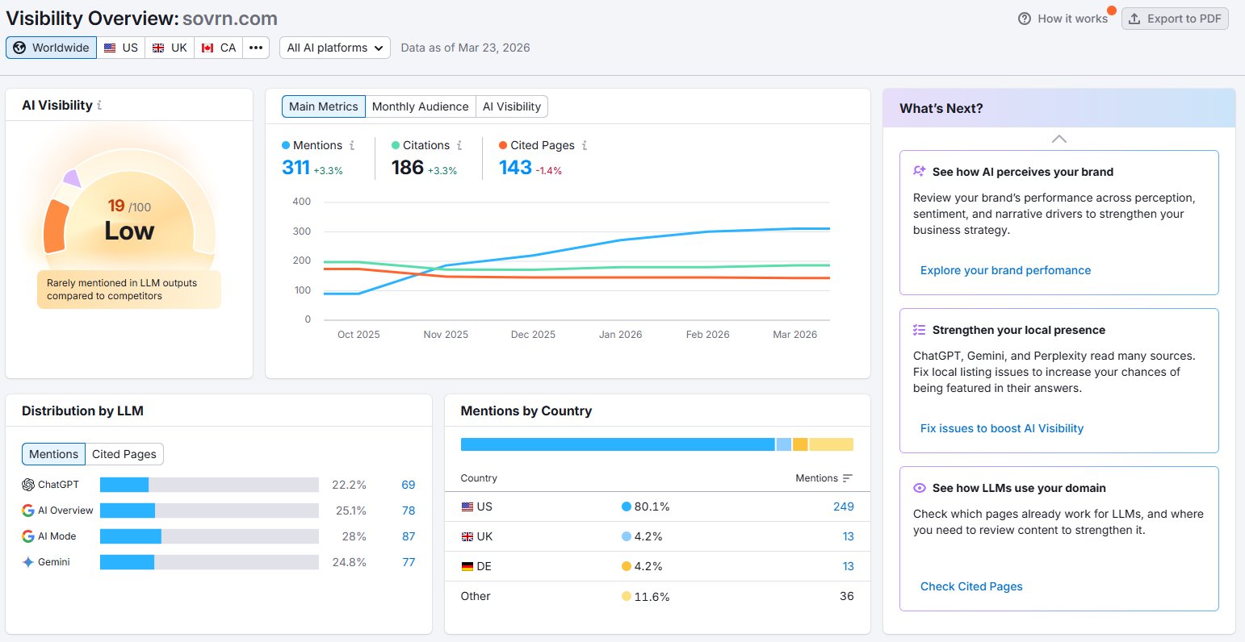1245x642 pixels.
Task: Click the Google icon beside AI Mode
Action: point(28,536)
